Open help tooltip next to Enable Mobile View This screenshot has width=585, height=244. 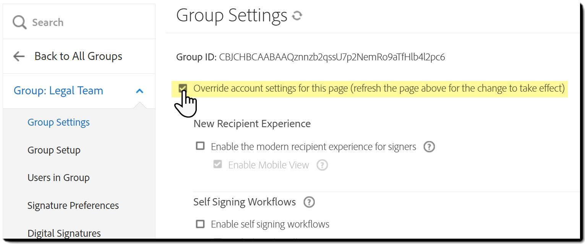pyautogui.click(x=322, y=165)
